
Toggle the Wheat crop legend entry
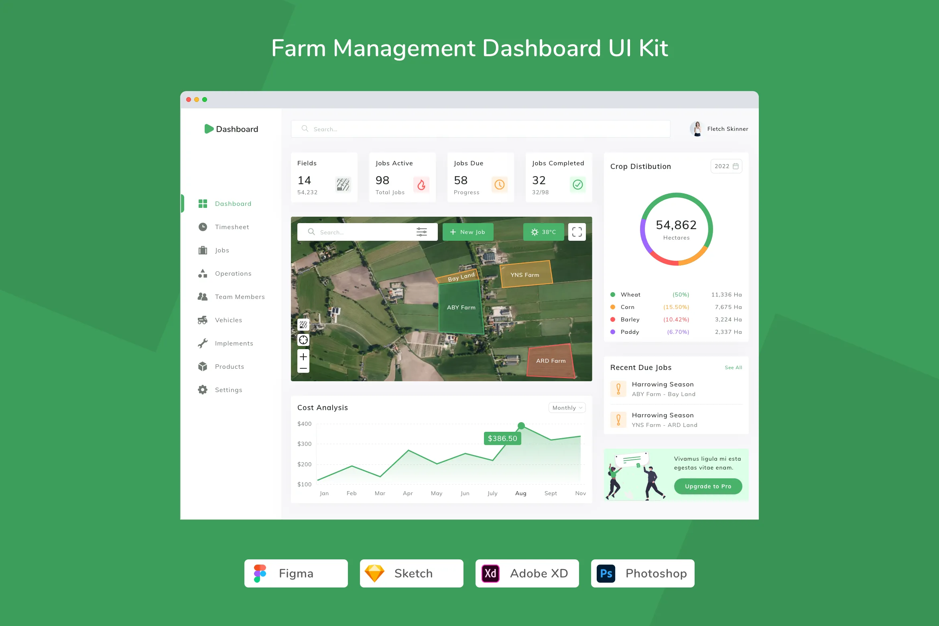click(630, 294)
